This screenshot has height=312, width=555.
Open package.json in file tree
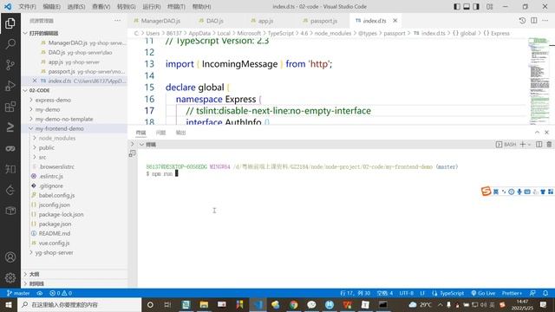click(x=55, y=224)
